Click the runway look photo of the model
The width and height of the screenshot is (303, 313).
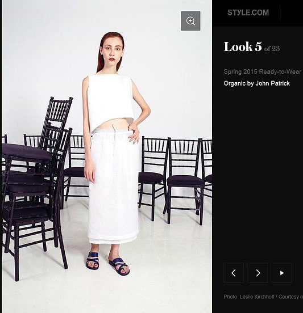coord(107,156)
